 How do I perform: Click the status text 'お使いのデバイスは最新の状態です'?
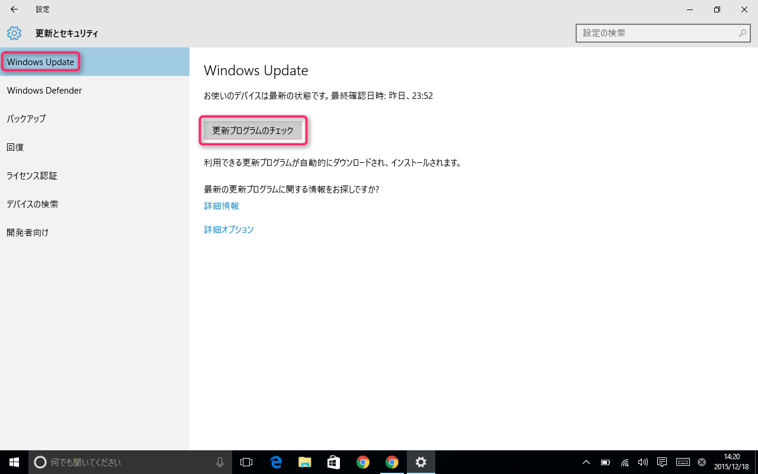coord(265,95)
